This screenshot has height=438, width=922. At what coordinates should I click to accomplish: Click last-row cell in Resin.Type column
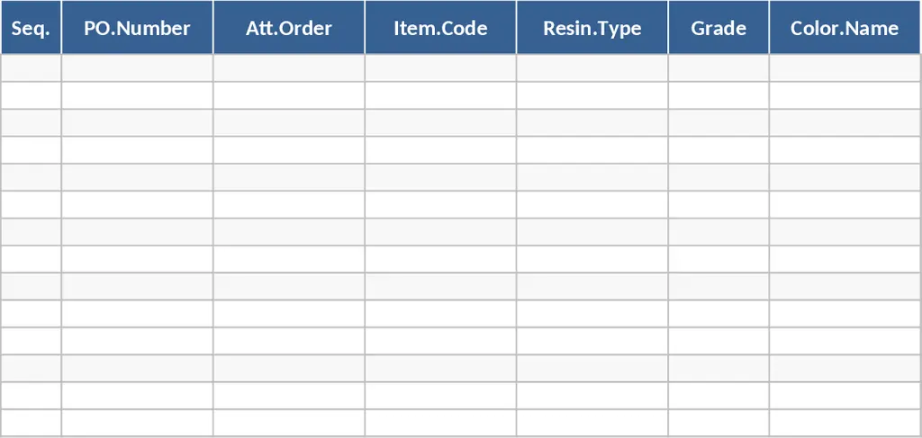[x=592, y=423]
